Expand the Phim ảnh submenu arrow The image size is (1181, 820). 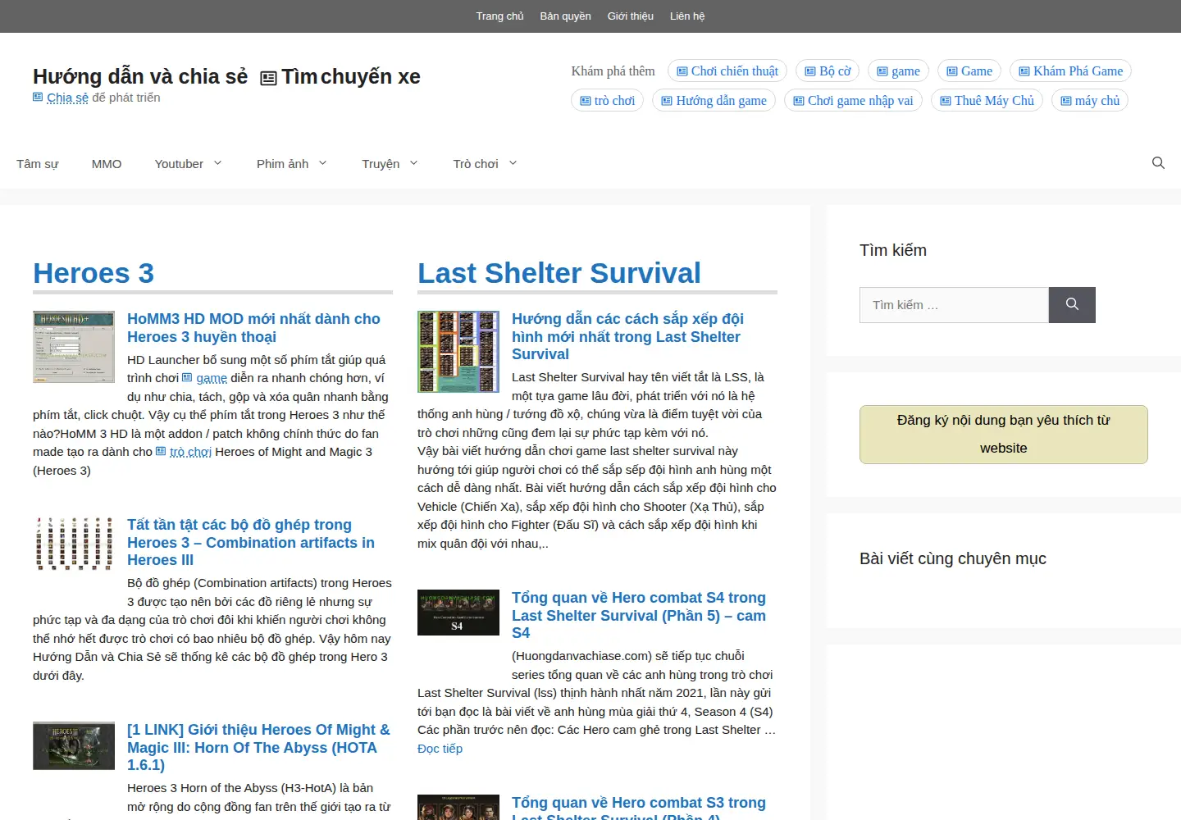(323, 163)
